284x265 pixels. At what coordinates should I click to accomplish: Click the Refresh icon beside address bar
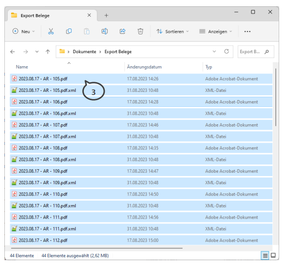226,52
